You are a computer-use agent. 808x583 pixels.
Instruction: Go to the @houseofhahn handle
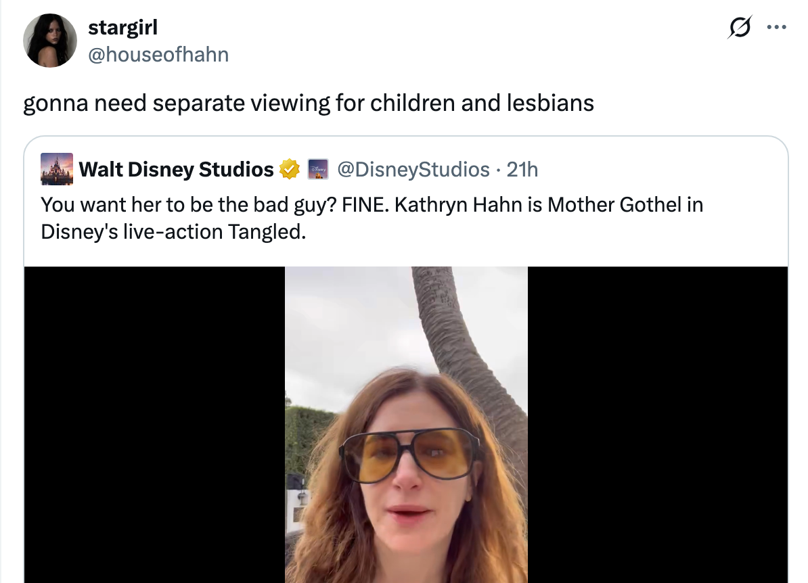[x=158, y=54]
